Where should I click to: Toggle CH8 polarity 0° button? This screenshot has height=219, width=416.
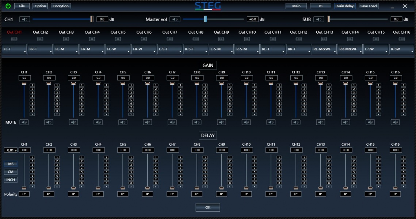point(197,194)
